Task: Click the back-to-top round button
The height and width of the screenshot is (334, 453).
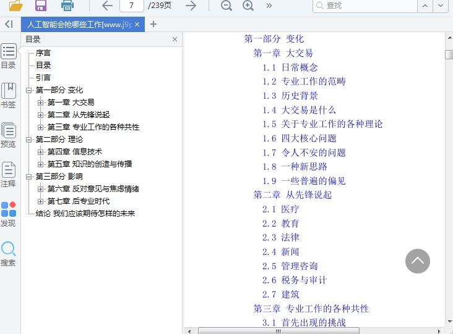Action: click(418, 261)
